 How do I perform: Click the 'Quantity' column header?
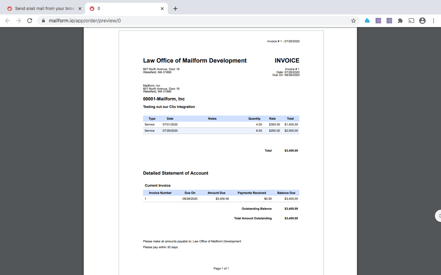(254, 119)
